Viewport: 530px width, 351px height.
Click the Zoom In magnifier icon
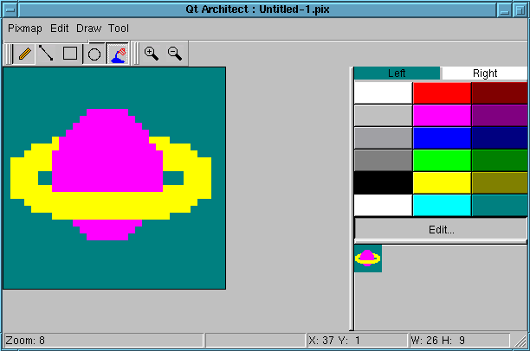(151, 54)
